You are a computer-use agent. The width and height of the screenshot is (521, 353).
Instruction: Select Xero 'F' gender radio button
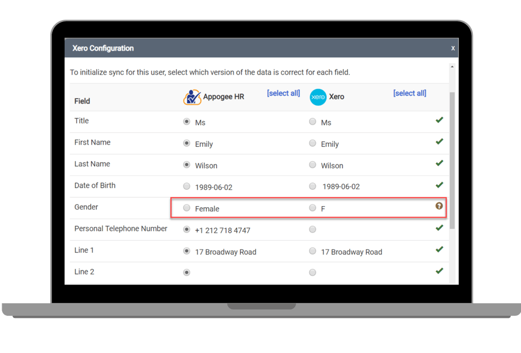(x=312, y=208)
